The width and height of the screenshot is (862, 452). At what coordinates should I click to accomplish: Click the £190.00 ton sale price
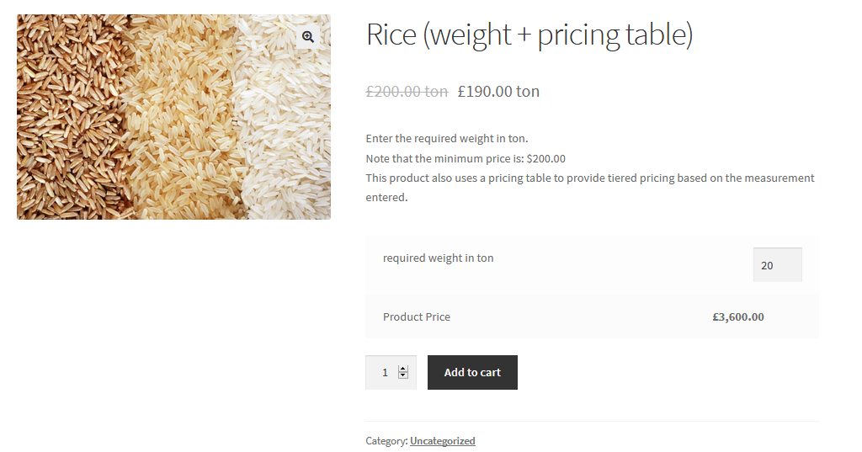tap(498, 91)
